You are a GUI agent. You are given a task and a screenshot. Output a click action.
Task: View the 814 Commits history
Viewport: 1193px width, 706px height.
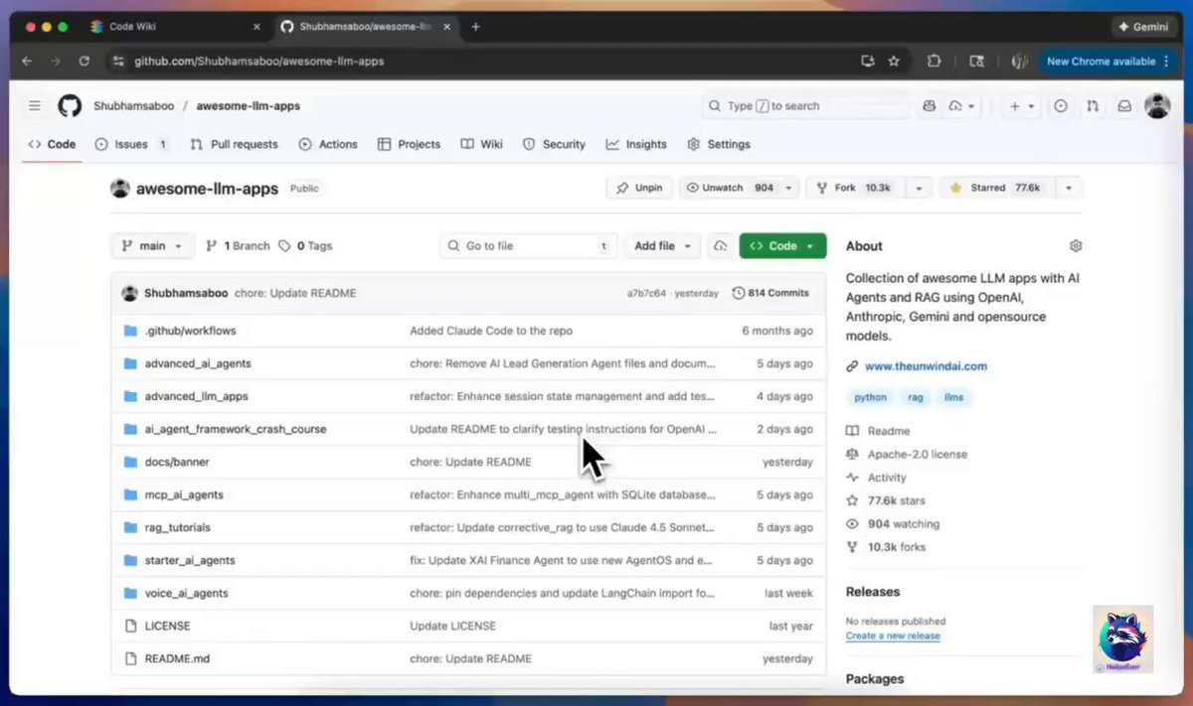coord(770,293)
